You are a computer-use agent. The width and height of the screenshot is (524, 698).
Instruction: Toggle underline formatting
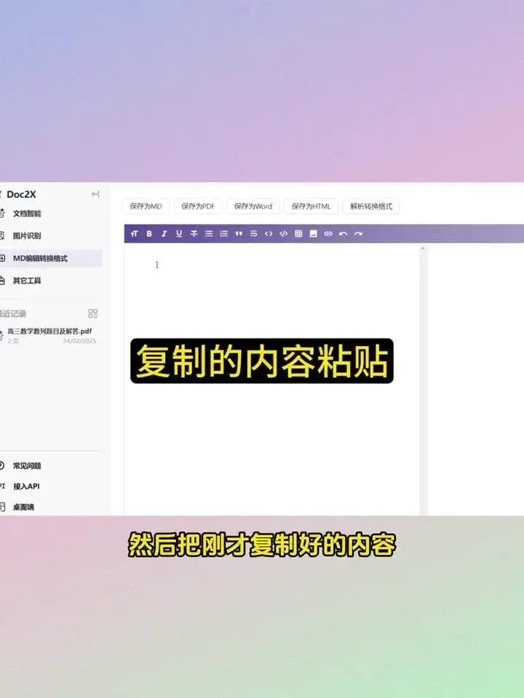[x=179, y=233]
